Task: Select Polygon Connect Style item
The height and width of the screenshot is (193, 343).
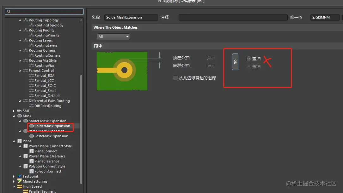Action: click(47, 166)
